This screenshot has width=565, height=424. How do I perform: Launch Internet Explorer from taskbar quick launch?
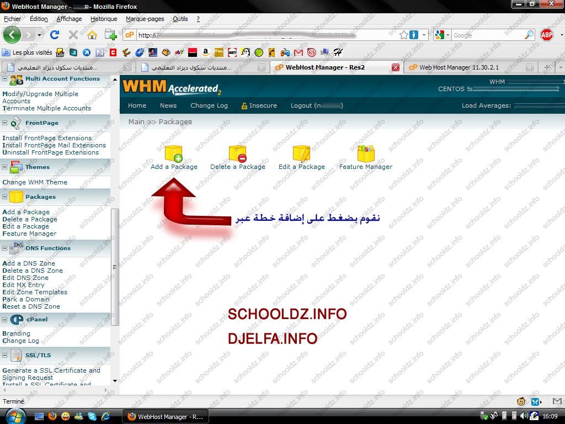[105, 416]
